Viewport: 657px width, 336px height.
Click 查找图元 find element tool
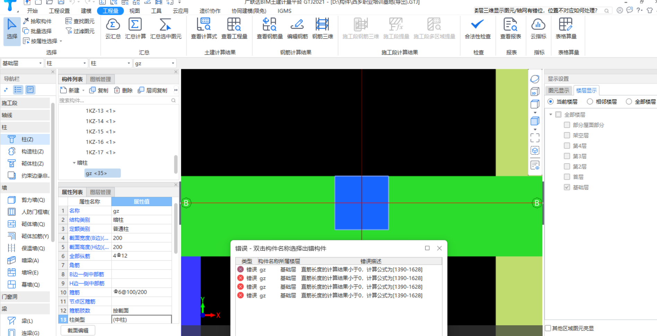point(80,21)
